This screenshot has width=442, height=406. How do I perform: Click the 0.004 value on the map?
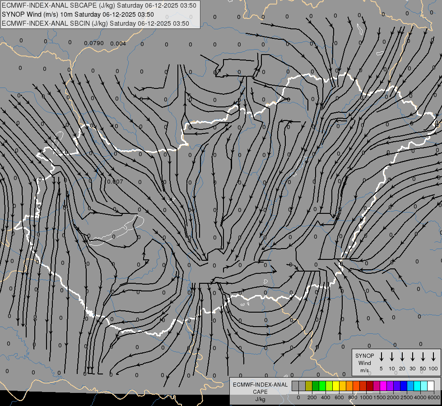pyautogui.click(x=118, y=43)
